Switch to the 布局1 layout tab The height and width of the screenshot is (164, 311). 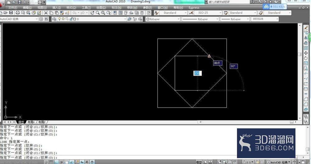pyautogui.click(x=31, y=122)
